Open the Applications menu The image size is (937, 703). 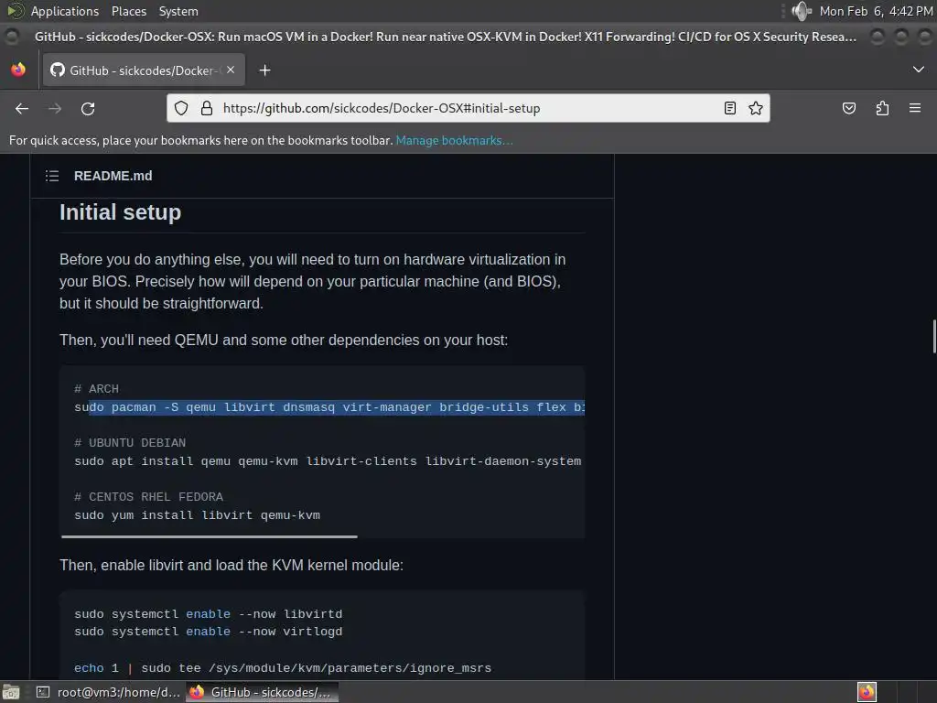coord(65,11)
